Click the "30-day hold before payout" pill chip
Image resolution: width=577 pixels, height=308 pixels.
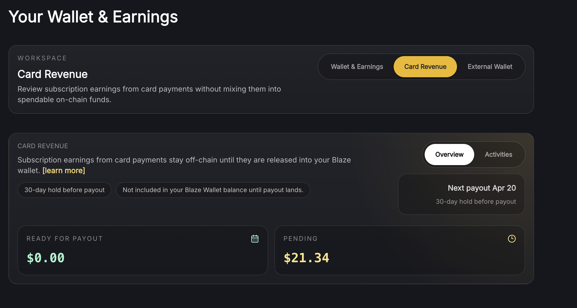click(64, 190)
